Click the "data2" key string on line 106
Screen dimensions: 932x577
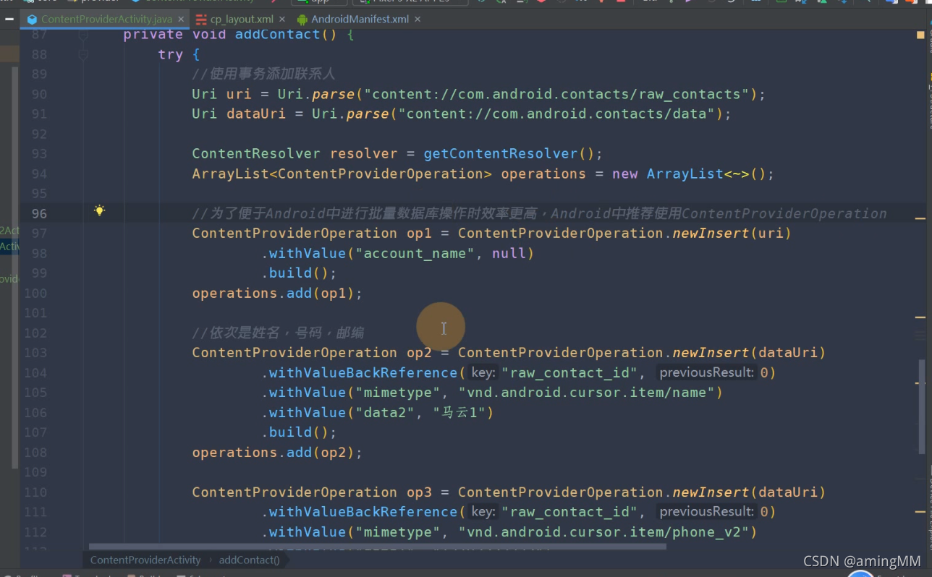(385, 412)
